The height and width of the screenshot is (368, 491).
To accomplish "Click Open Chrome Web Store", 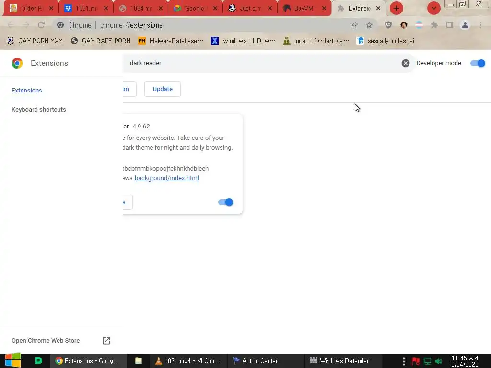I will click(46, 341).
